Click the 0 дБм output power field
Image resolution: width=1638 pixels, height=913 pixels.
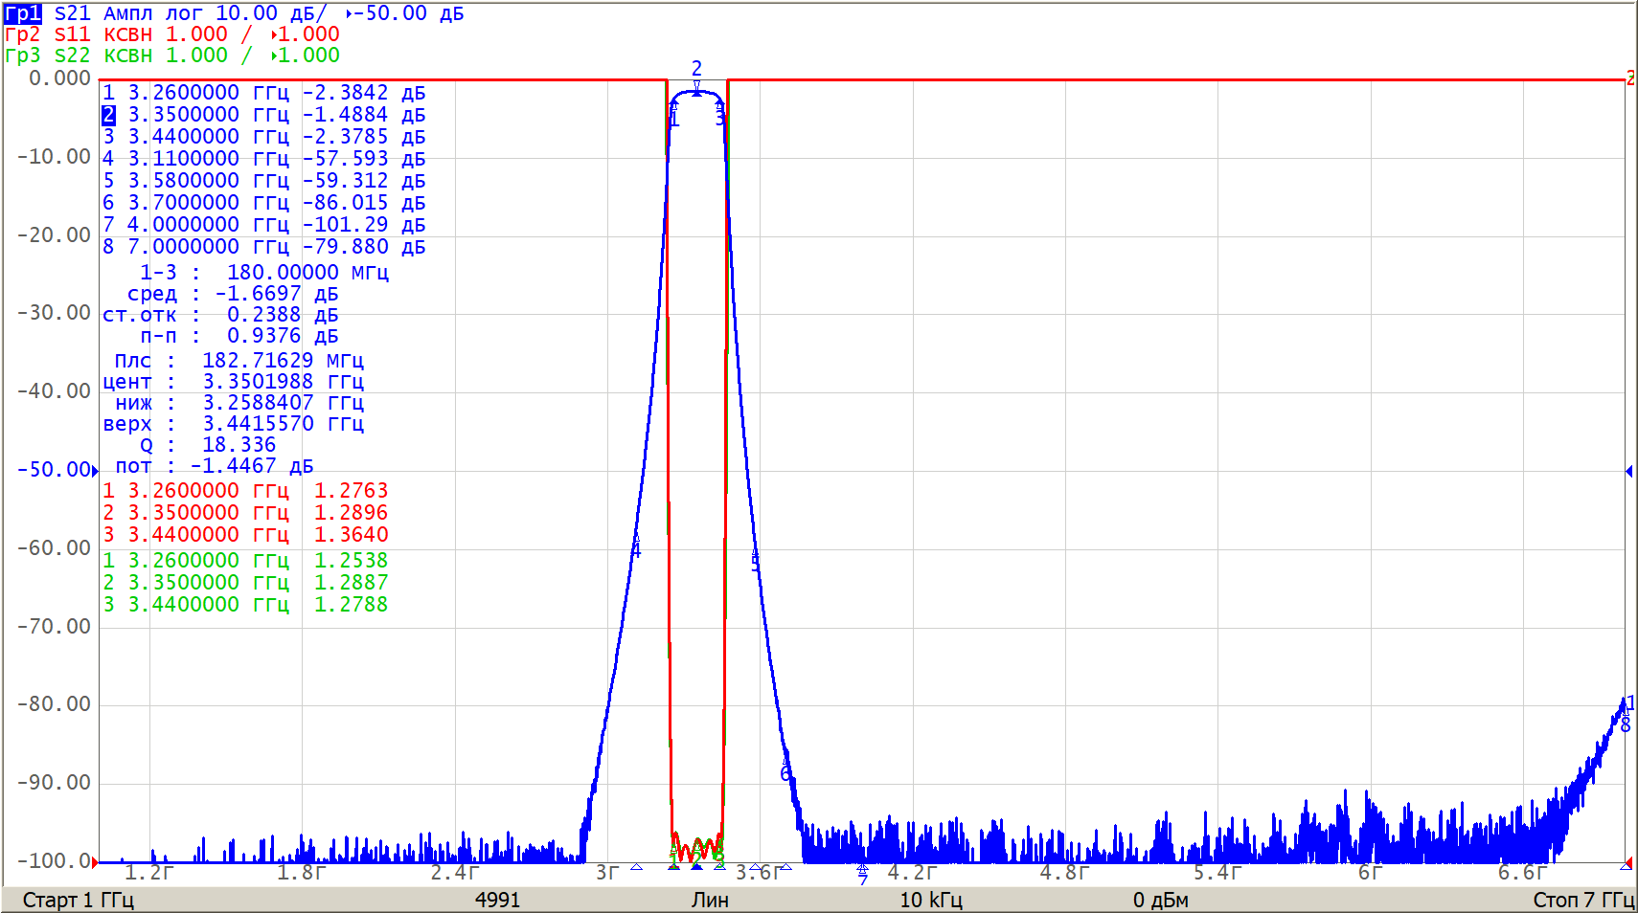pos(1160,900)
